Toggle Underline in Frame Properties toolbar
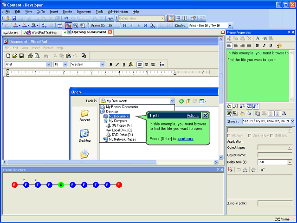297x223 pixels. tap(271, 46)
